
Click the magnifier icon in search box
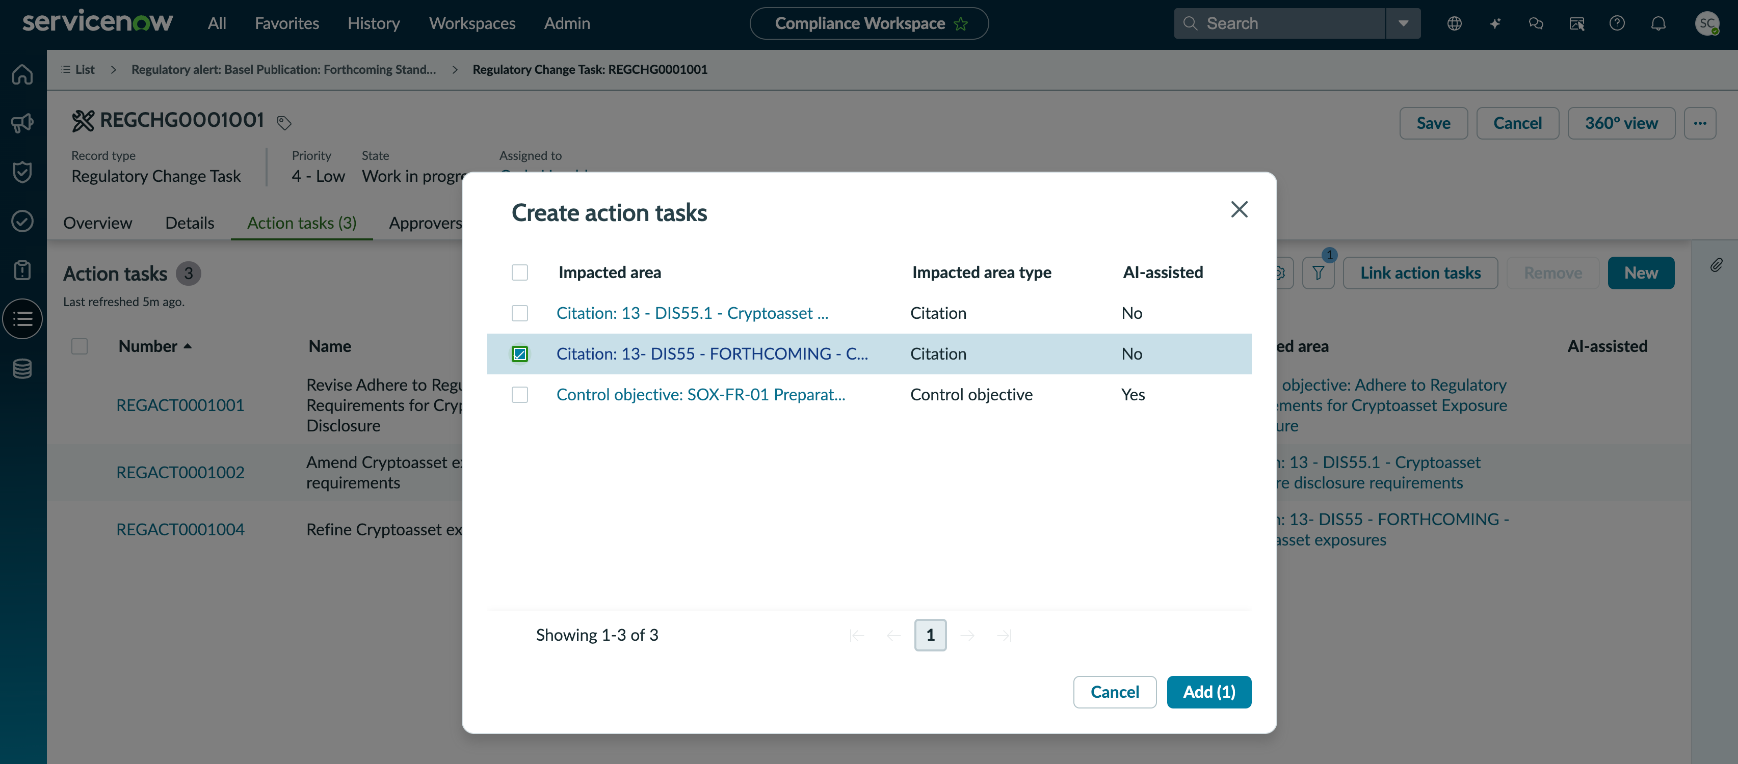[1190, 23]
